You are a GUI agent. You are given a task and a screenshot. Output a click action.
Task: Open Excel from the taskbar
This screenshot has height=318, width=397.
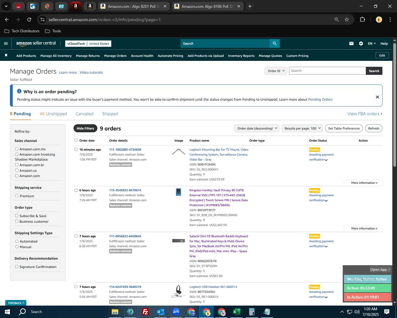coord(236,312)
